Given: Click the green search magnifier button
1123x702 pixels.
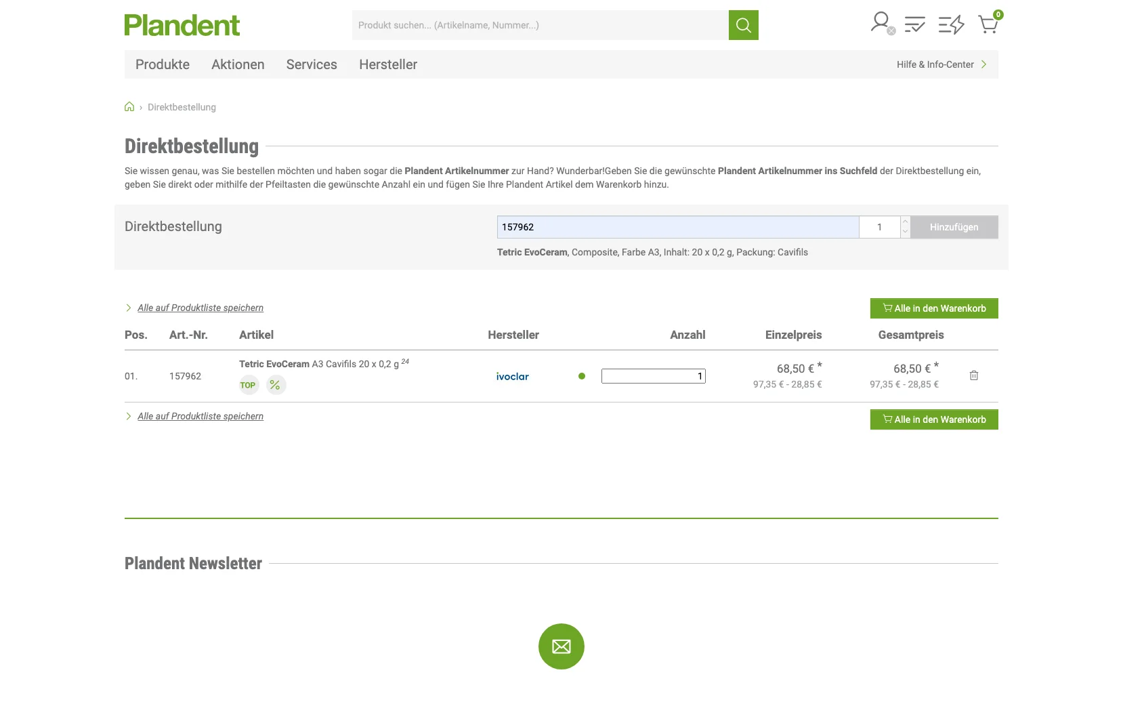Looking at the screenshot, I should [743, 25].
